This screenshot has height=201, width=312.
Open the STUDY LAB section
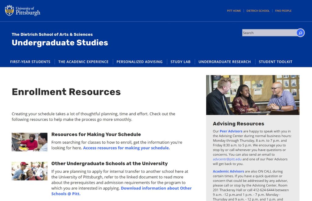[x=180, y=61]
